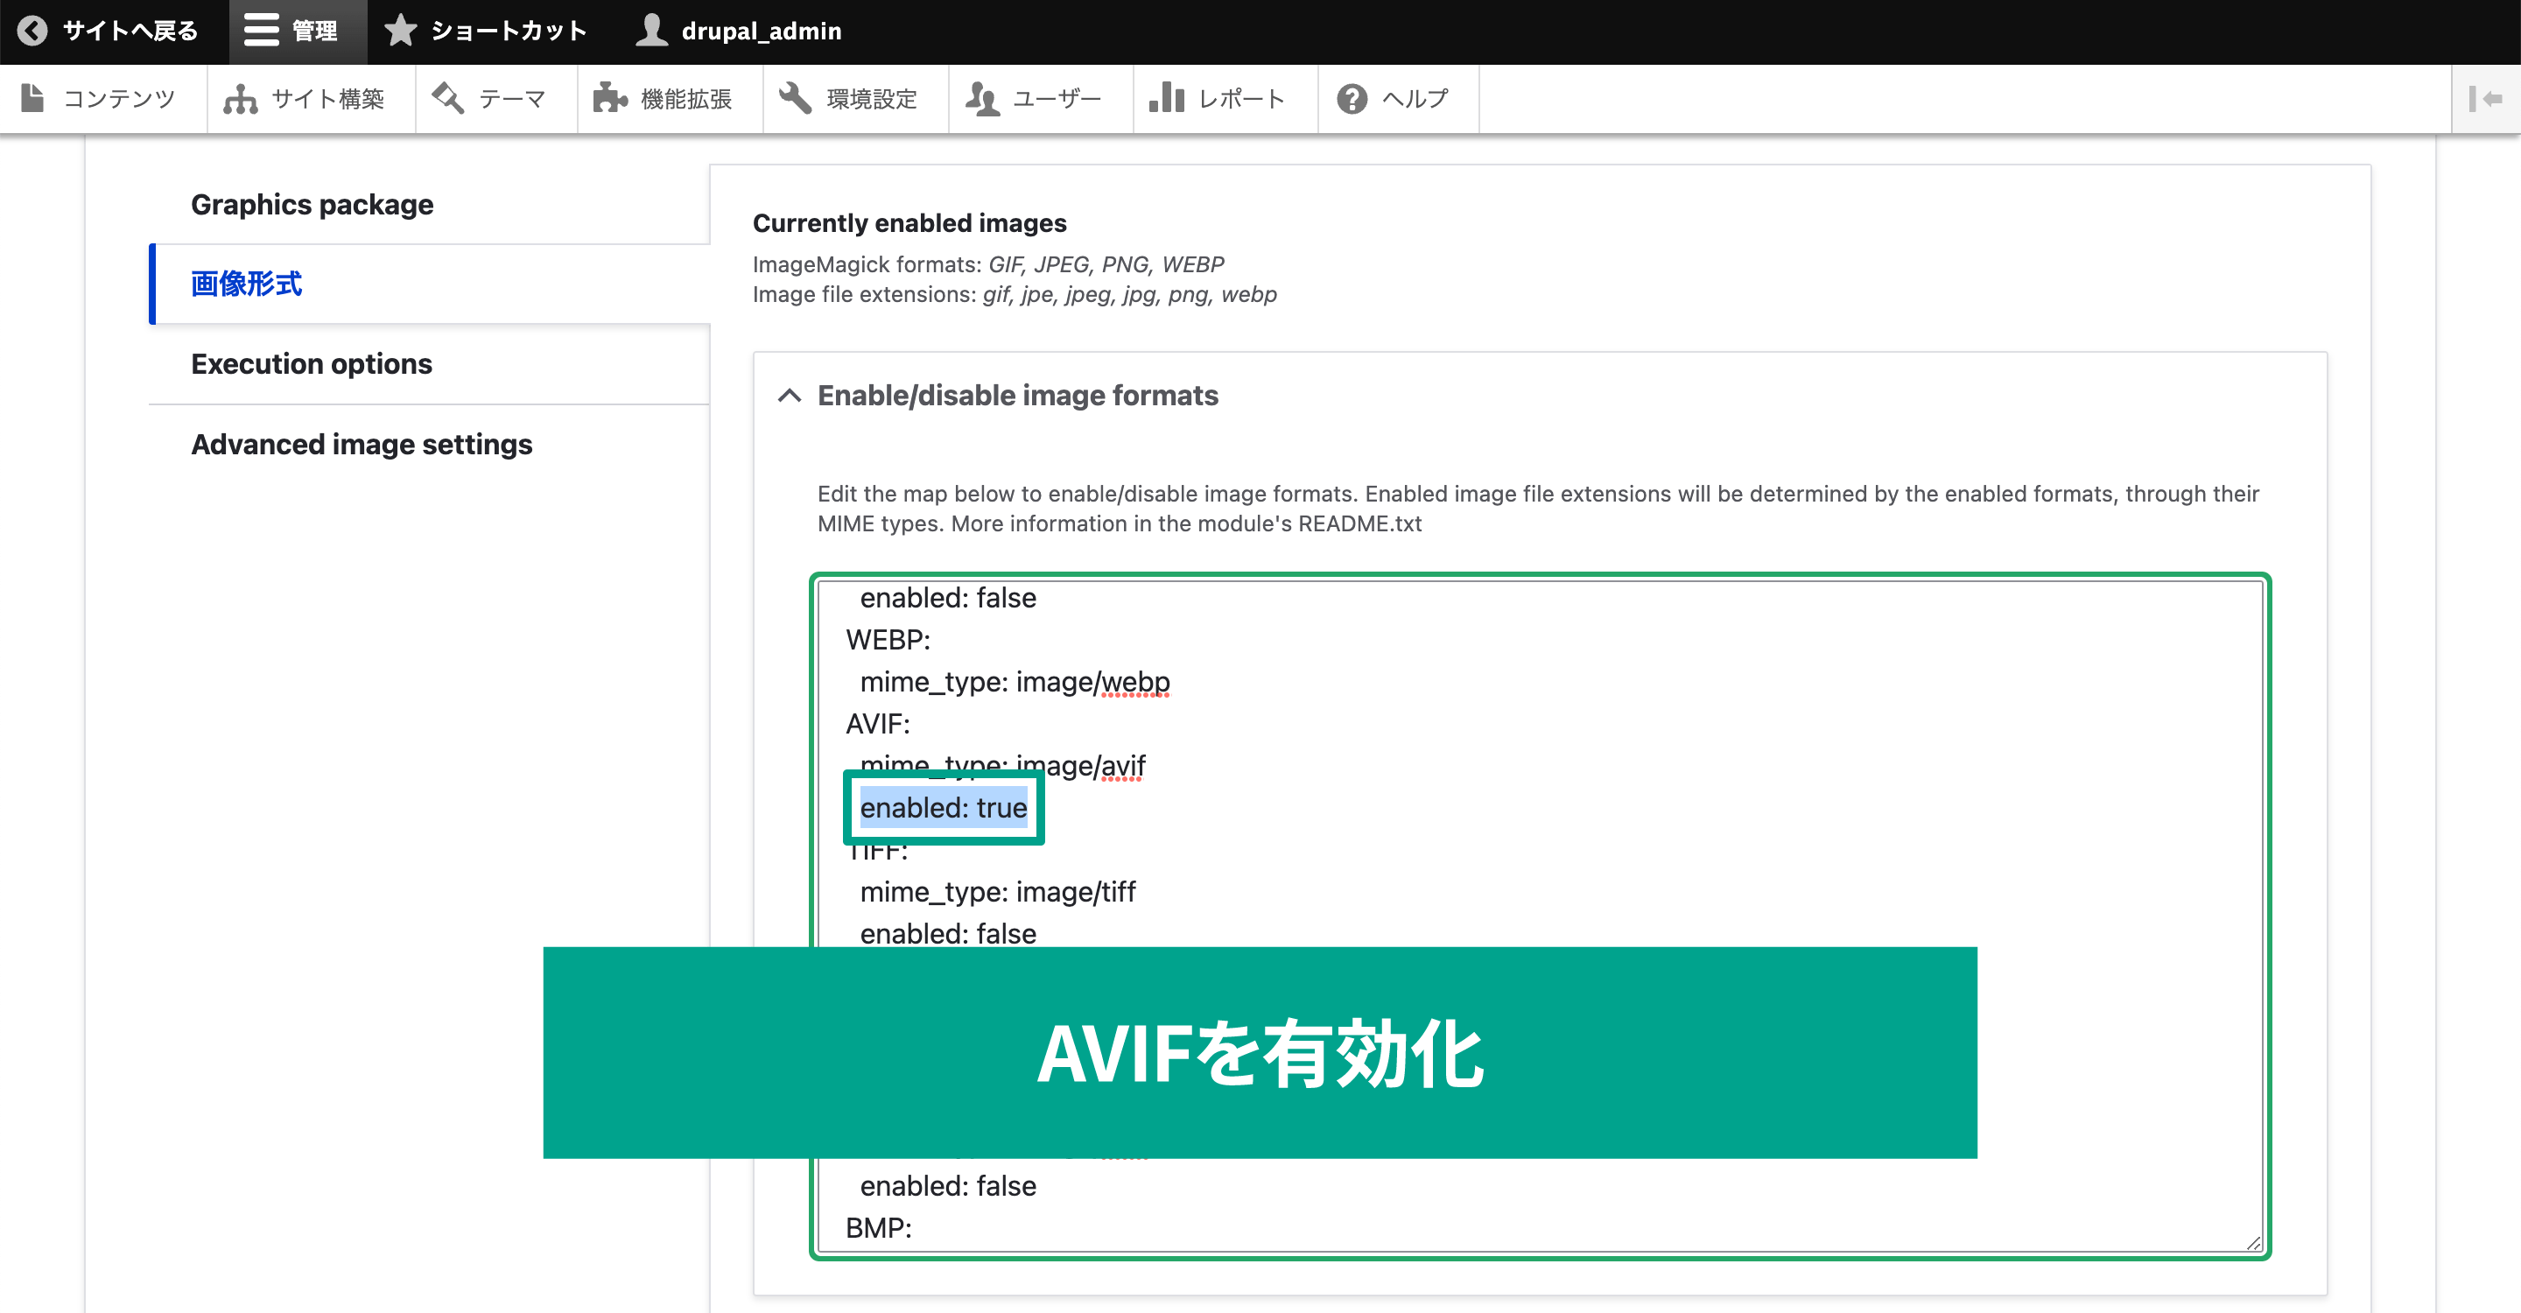The width and height of the screenshot is (2521, 1313).
Task: Click the 管理 toolbar icon
Action: tap(295, 32)
